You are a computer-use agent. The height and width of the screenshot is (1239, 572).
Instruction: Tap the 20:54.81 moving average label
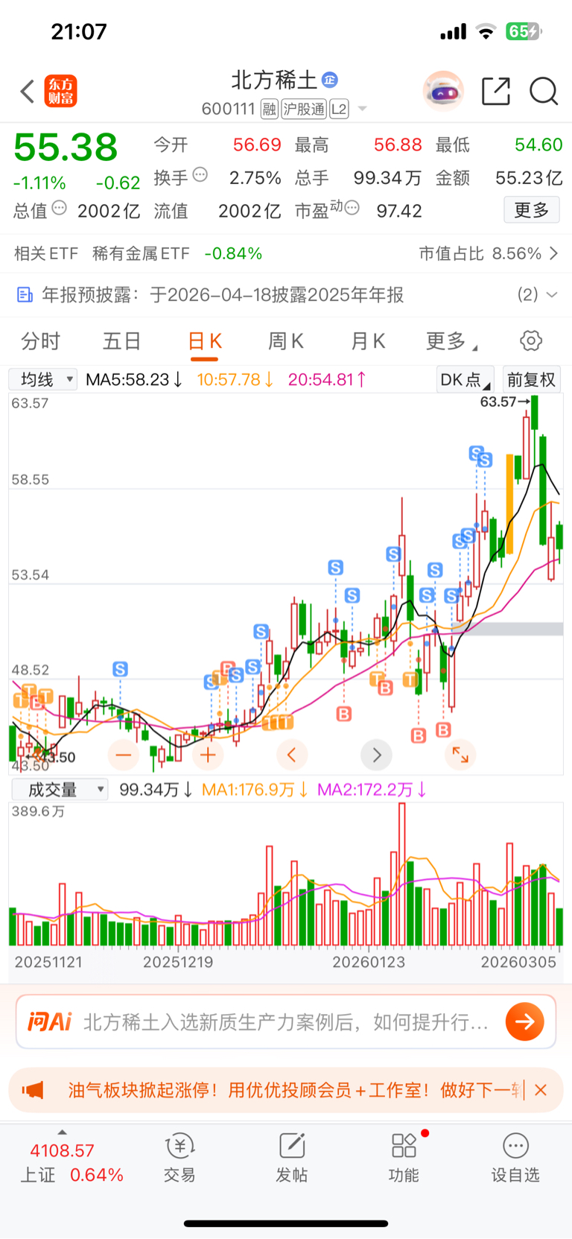[327, 379]
